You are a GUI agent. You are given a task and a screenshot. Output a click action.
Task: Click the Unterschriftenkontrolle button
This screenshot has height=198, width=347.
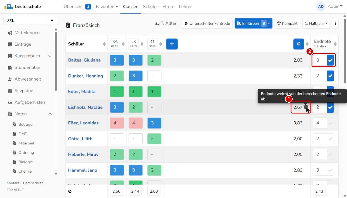click(x=207, y=23)
